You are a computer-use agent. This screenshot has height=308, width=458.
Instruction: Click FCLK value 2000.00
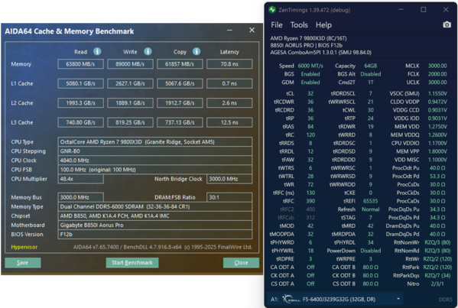pos(437,74)
